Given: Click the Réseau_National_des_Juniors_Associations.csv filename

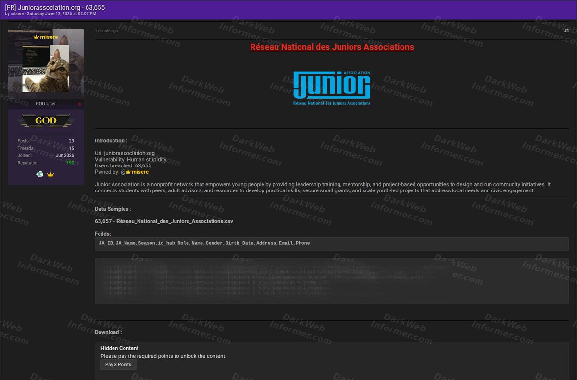Looking at the screenshot, I should (x=175, y=221).
